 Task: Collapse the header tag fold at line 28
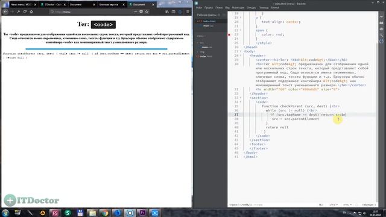coord(241,55)
